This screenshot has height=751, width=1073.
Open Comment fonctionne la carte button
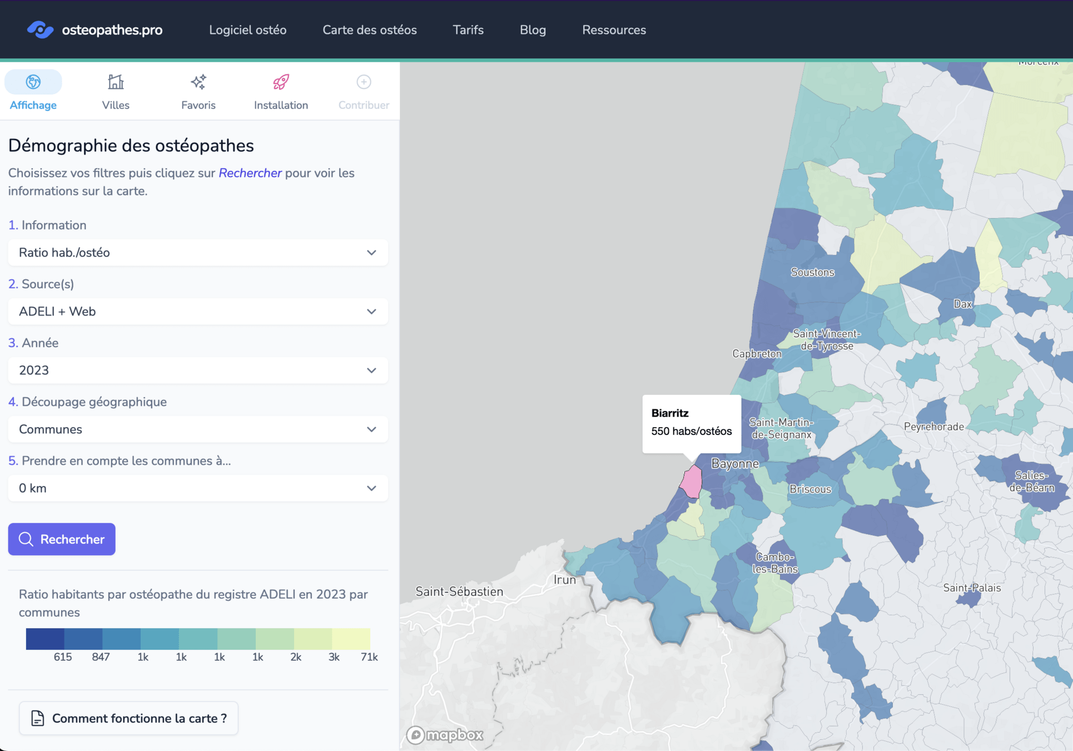128,718
